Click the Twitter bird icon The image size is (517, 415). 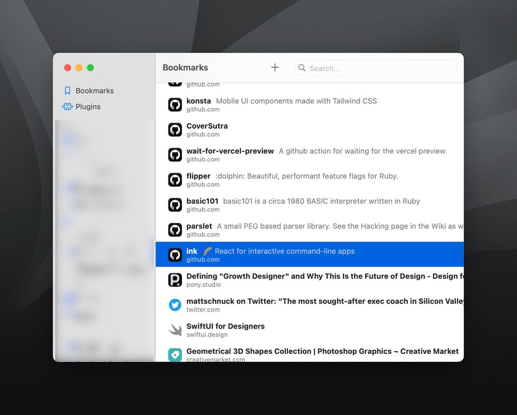click(175, 305)
